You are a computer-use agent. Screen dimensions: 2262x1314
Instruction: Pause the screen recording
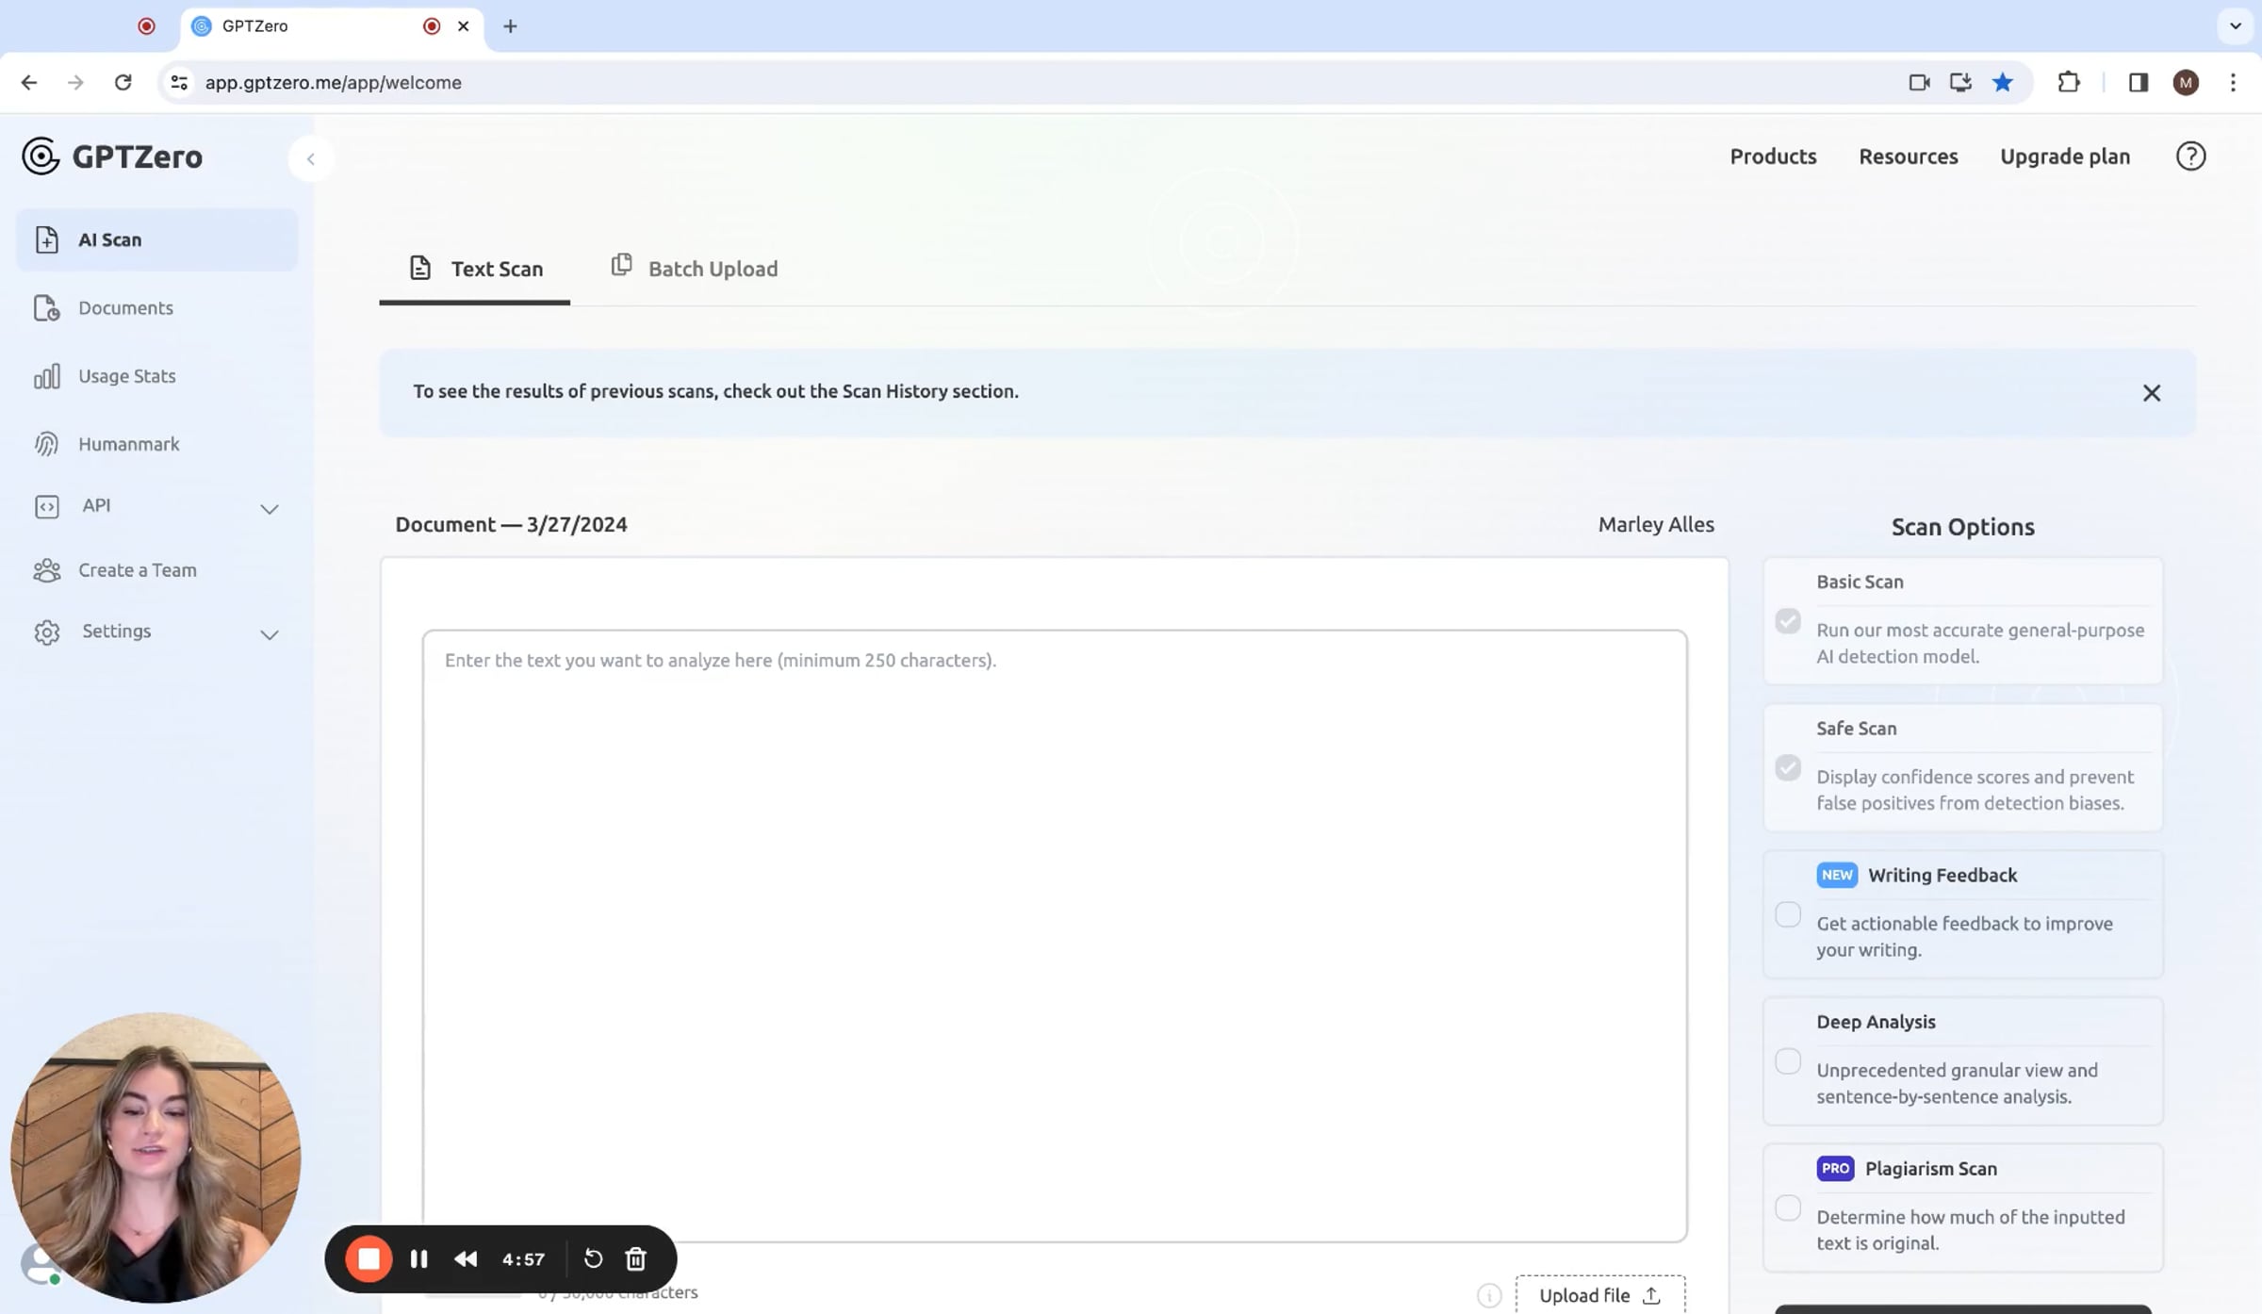(419, 1259)
